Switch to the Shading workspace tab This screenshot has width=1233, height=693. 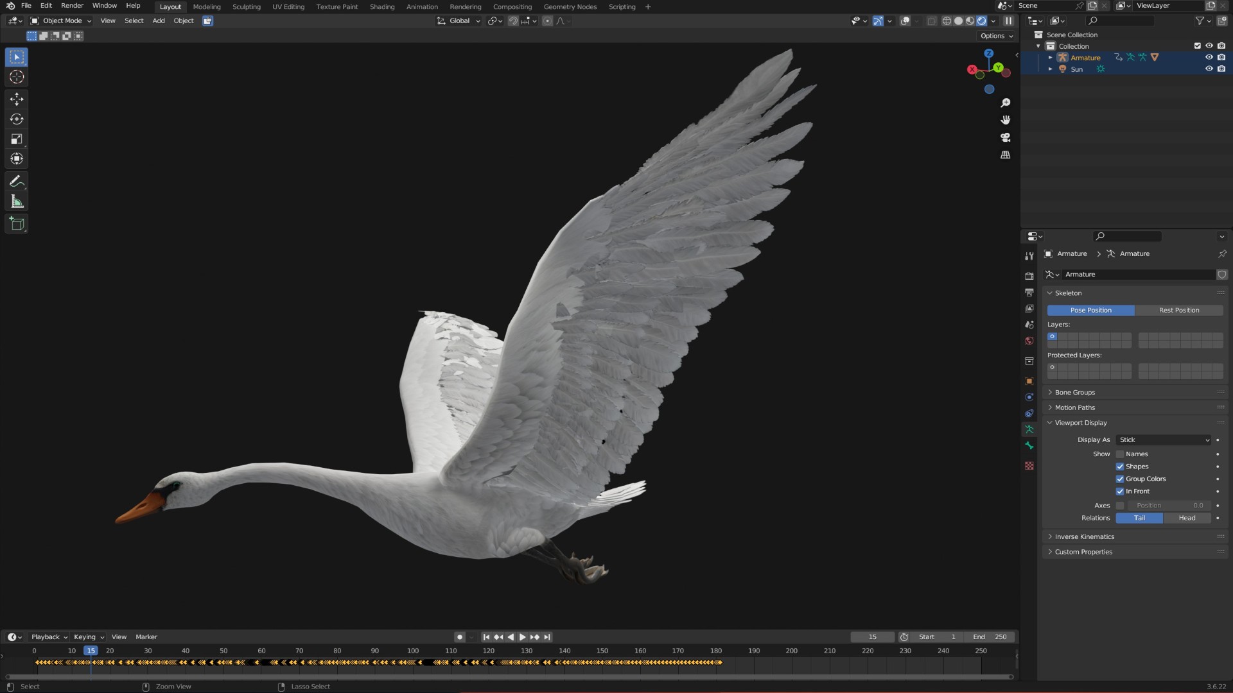pos(382,6)
